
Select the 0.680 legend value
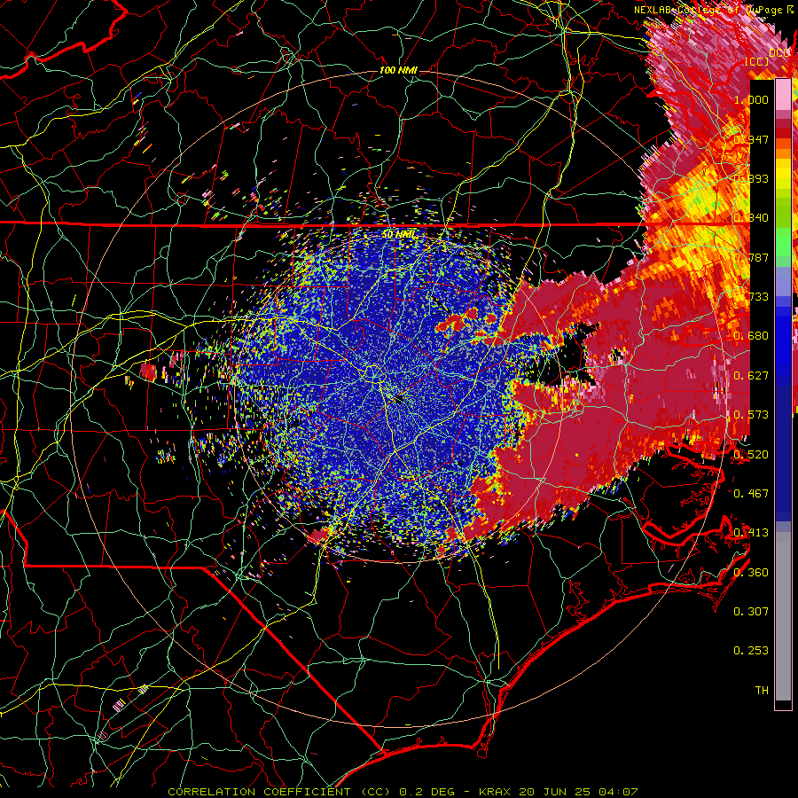click(x=751, y=336)
